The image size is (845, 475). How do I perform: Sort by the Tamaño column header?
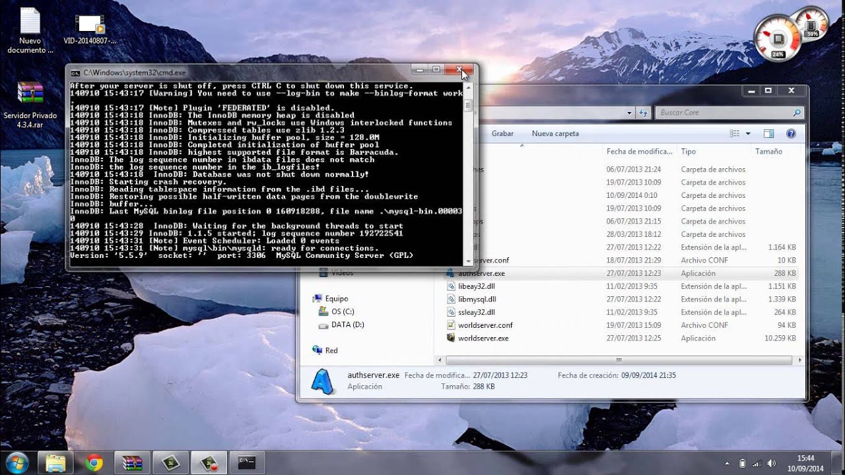click(768, 152)
